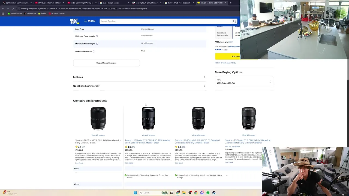Image resolution: width=349 pixels, height=196 pixels.
Task: Open the IRLToolkit Server bookmark
Action: click(x=57, y=14)
